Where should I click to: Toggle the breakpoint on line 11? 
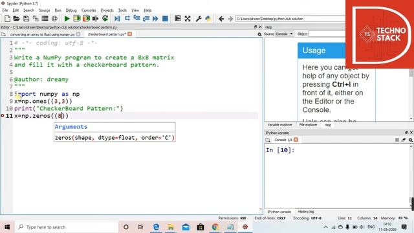click(3, 116)
